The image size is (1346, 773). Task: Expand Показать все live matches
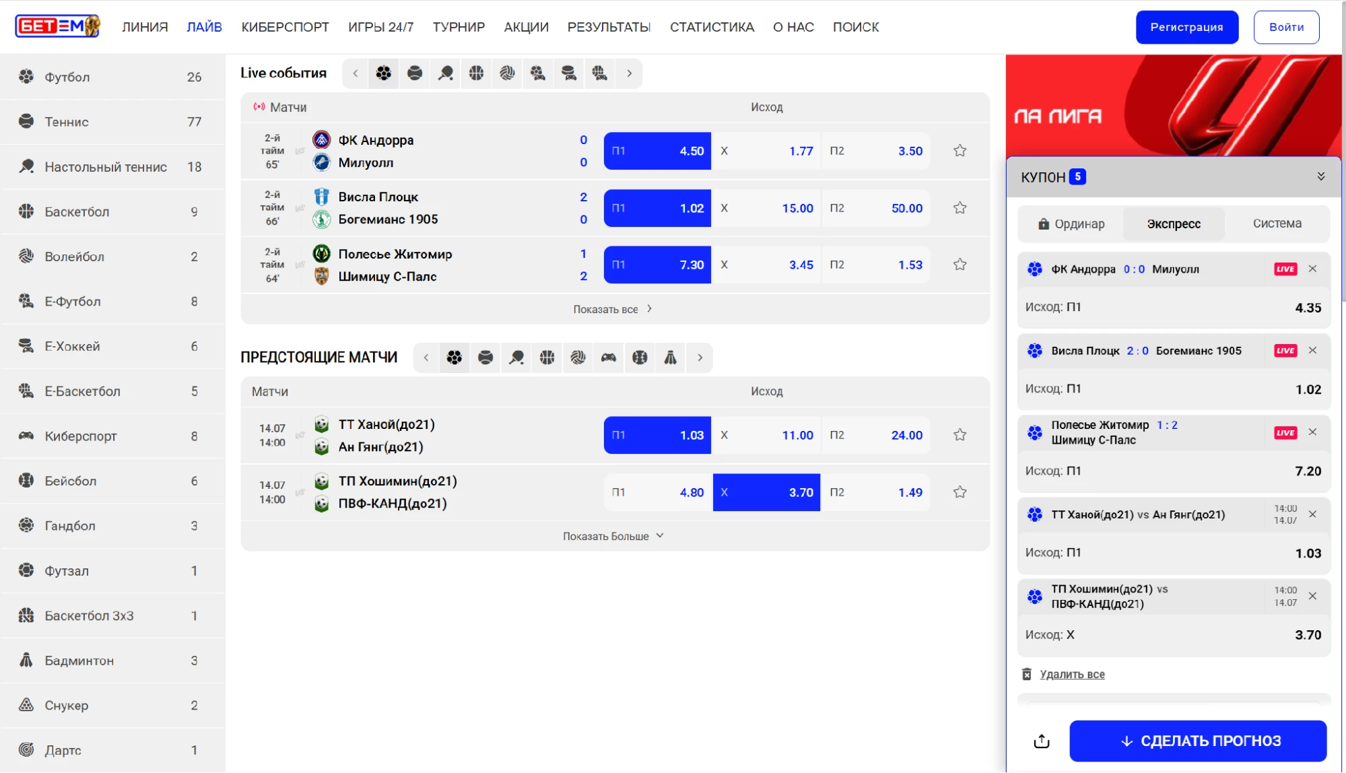tap(613, 309)
